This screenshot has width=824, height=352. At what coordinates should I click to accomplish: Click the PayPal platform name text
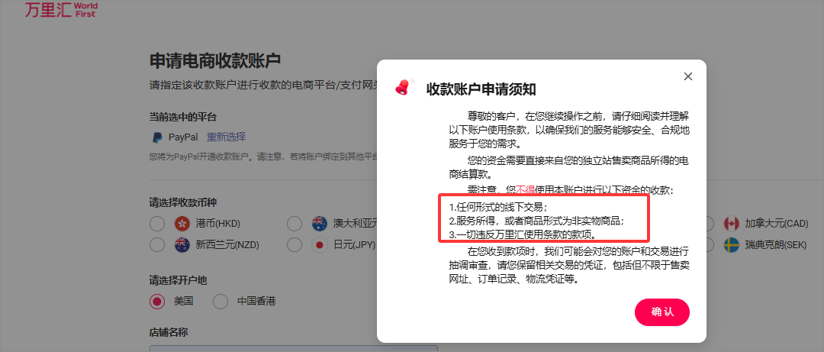click(x=183, y=137)
